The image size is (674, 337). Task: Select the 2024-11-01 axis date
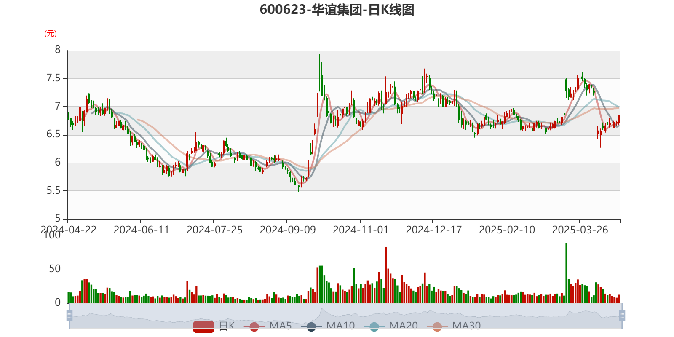(361, 230)
